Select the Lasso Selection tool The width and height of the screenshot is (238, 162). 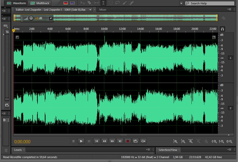click(117, 3)
